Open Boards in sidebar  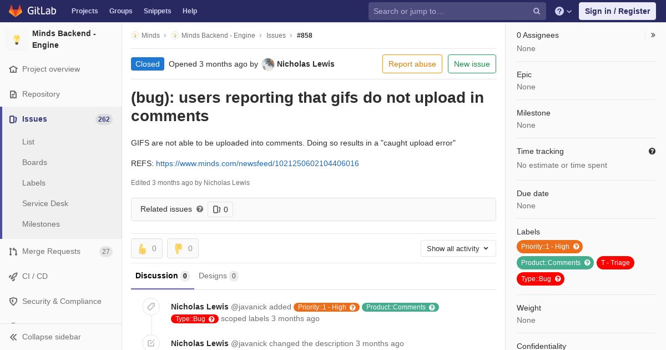tap(34, 162)
